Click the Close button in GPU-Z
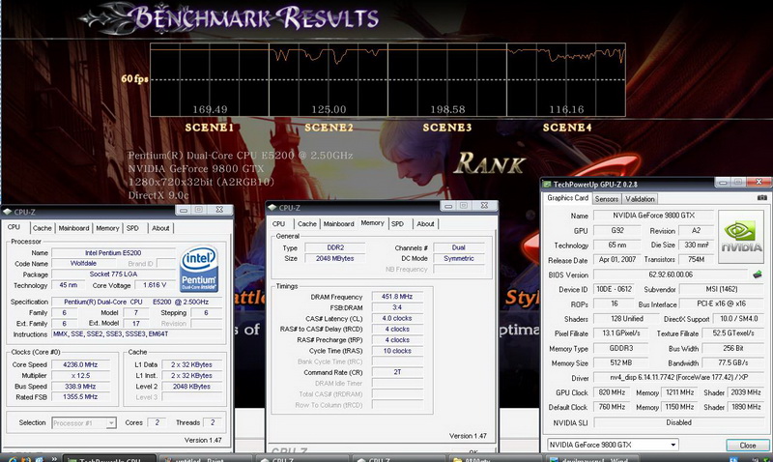 [747, 446]
